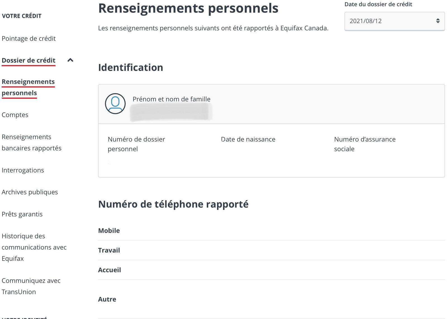Collapse the Dossier de crédit chevron
447x319 pixels.
point(70,60)
